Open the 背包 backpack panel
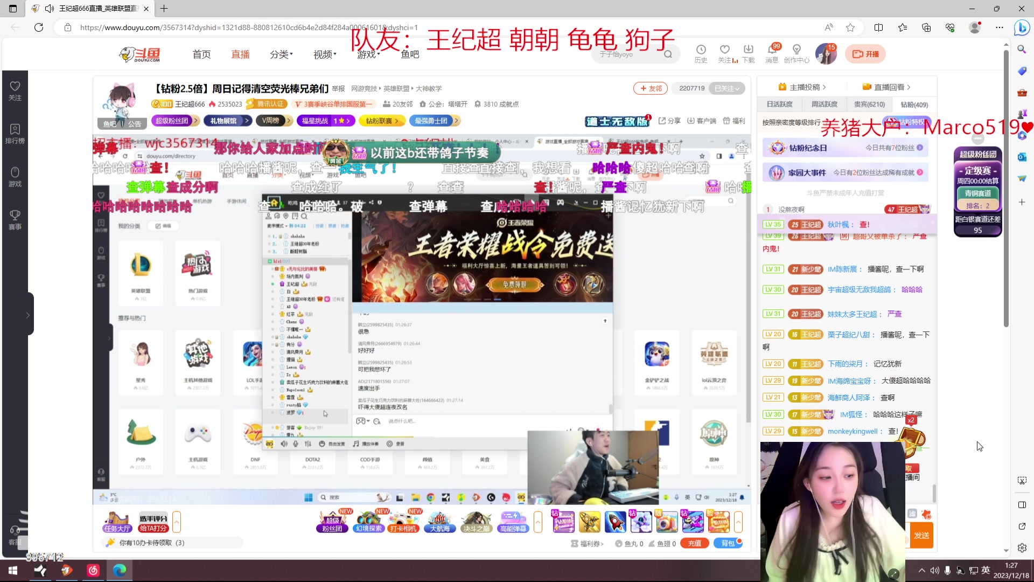 [x=728, y=543]
